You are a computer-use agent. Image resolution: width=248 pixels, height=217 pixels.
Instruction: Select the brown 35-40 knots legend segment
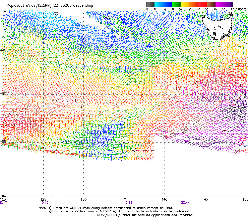click(x=211, y=4)
